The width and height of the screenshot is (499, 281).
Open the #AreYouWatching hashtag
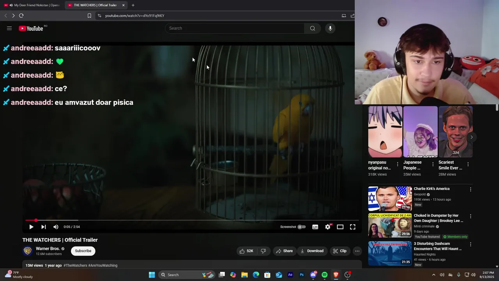103,265
